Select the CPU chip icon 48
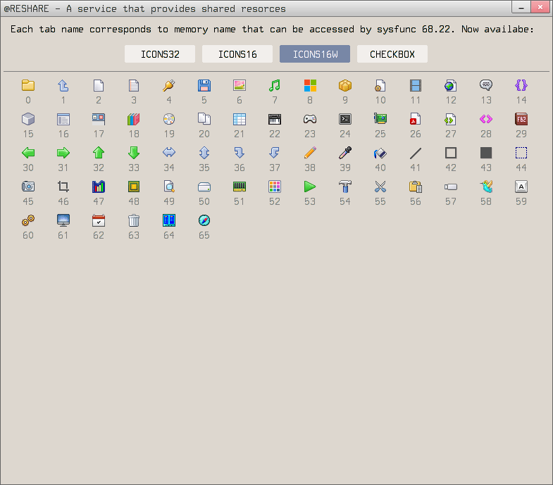 [x=134, y=187]
